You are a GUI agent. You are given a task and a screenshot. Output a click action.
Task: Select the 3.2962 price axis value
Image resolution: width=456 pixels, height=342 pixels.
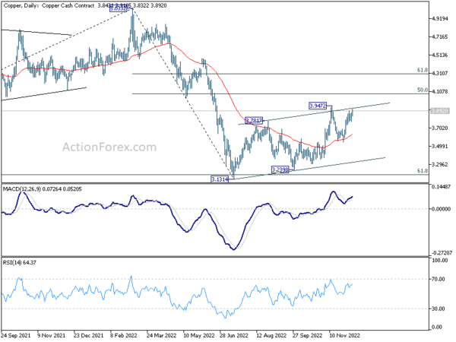coord(439,165)
